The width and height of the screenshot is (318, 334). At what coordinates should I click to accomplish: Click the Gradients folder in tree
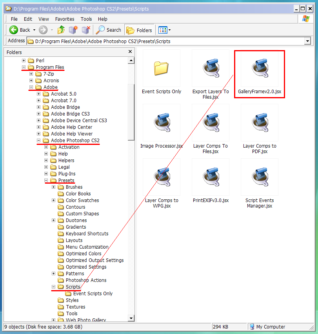[x=76, y=227]
